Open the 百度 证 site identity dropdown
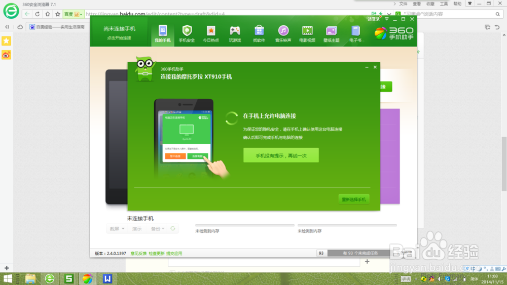Viewport: 507px width, 285px height. pyautogui.click(x=73, y=14)
